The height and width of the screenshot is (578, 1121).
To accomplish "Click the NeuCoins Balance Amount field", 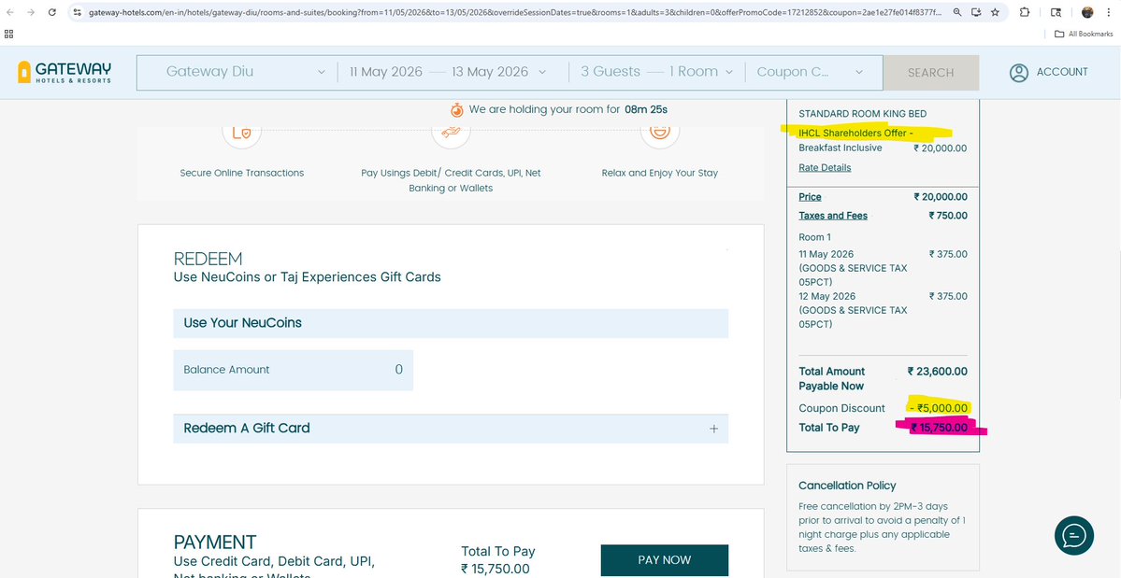I will (294, 370).
